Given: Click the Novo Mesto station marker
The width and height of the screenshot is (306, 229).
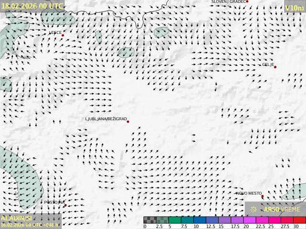Looking at the screenshot, I should pyautogui.click(x=262, y=196).
